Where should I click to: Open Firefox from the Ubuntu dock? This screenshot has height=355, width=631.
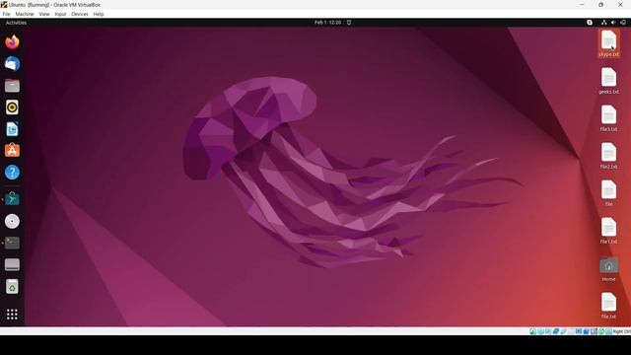pyautogui.click(x=12, y=41)
